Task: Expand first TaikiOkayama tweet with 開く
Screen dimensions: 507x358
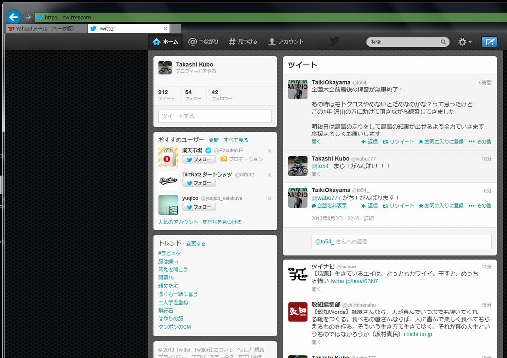Action: 316,142
